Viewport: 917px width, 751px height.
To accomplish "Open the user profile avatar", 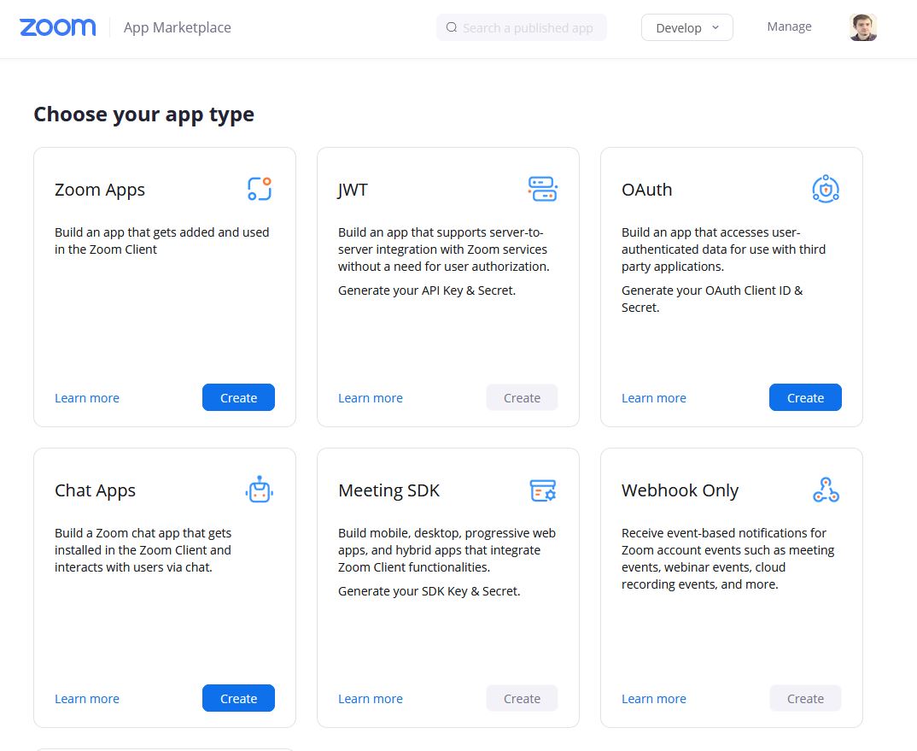I will [862, 27].
